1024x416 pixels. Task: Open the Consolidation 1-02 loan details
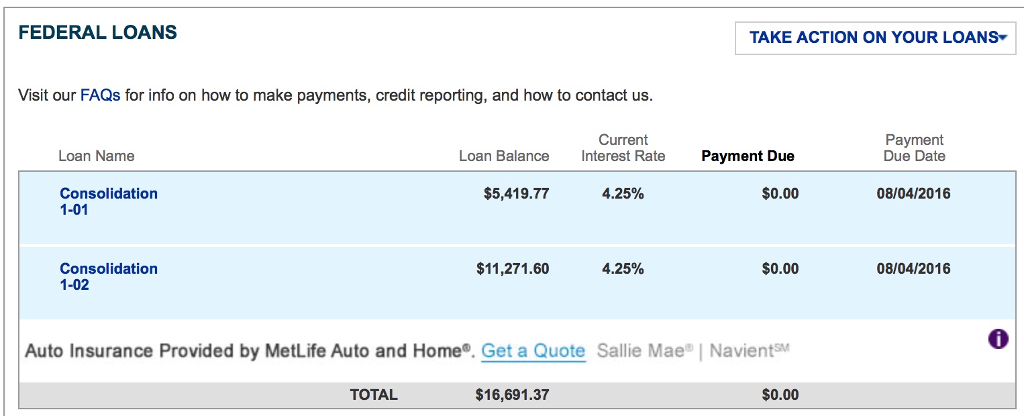click(108, 276)
